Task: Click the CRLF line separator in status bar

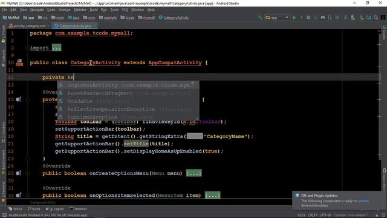Action: click(x=313, y=216)
